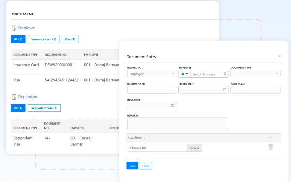Click the Document Type header in Employee table
This screenshot has width=291, height=182.
25,55
